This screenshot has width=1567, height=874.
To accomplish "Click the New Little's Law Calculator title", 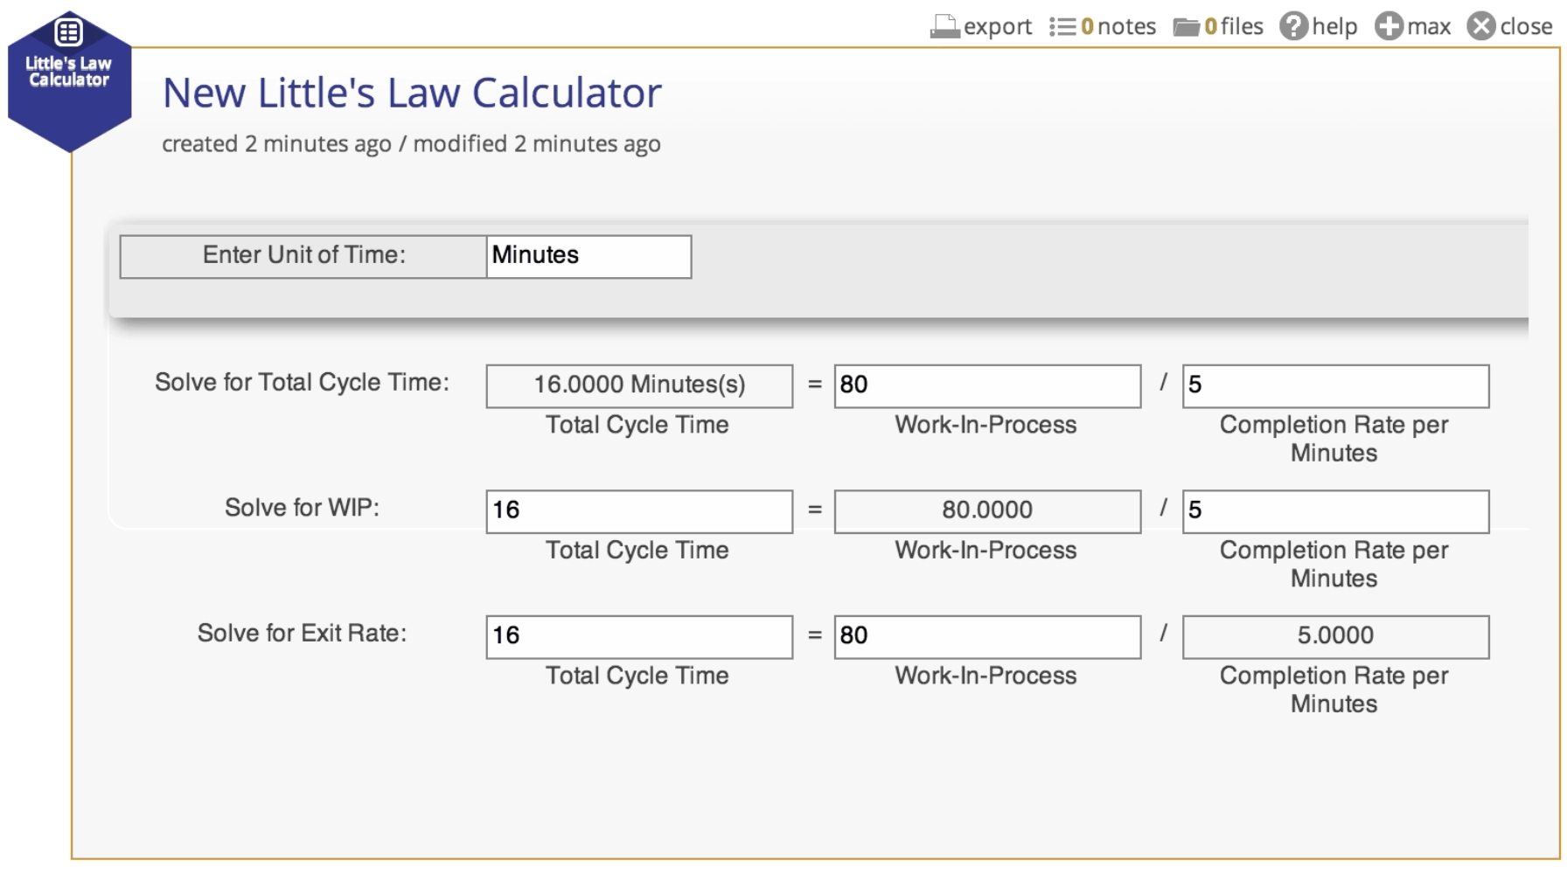I will pyautogui.click(x=412, y=93).
